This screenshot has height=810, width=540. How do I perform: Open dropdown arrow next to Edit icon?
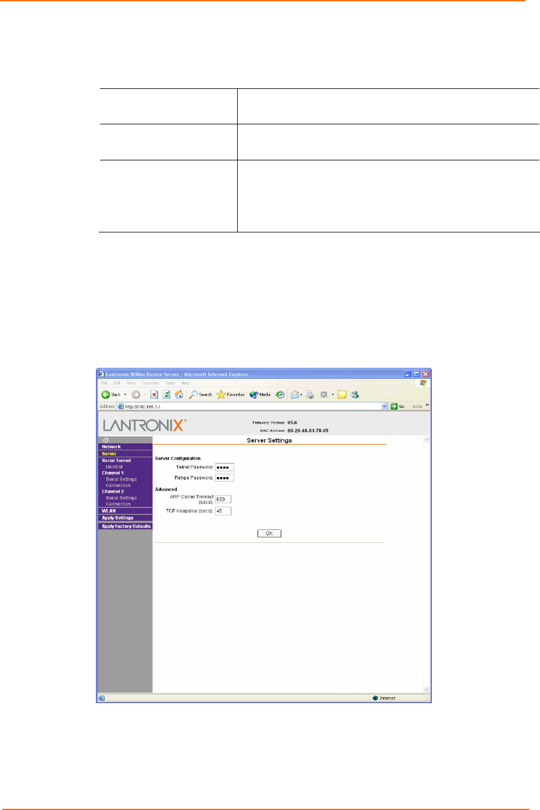coord(333,395)
